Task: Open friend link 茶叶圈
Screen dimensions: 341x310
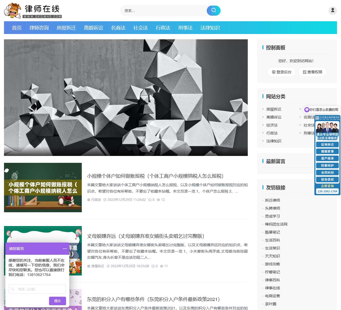Action: point(271,304)
